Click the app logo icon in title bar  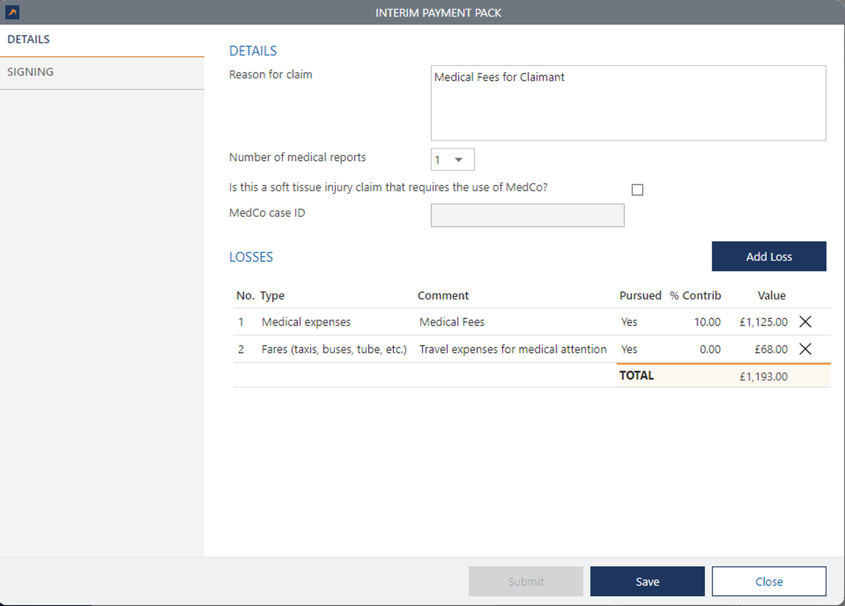click(11, 12)
